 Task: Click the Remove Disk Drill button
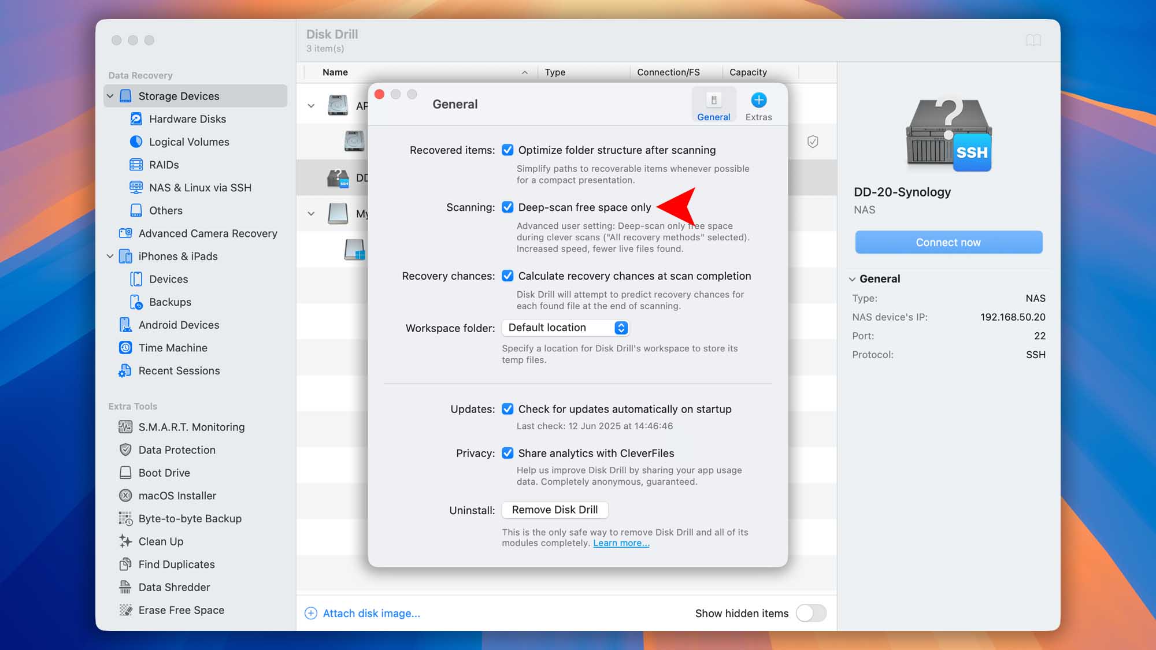point(555,510)
